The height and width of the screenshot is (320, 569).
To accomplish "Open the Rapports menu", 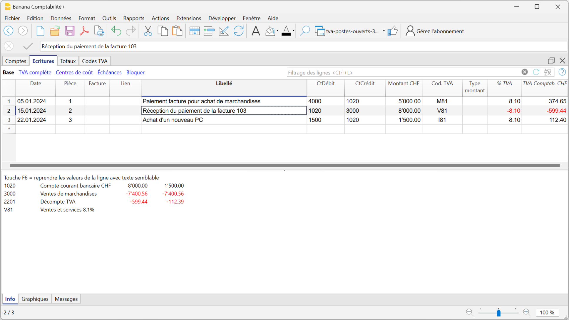I will (134, 18).
